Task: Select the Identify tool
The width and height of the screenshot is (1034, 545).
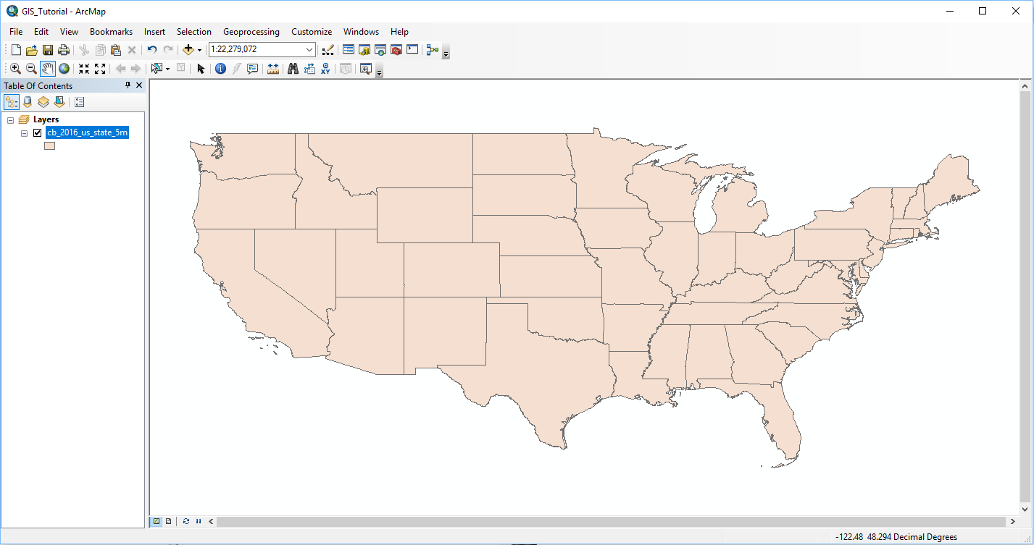Action: coord(220,69)
